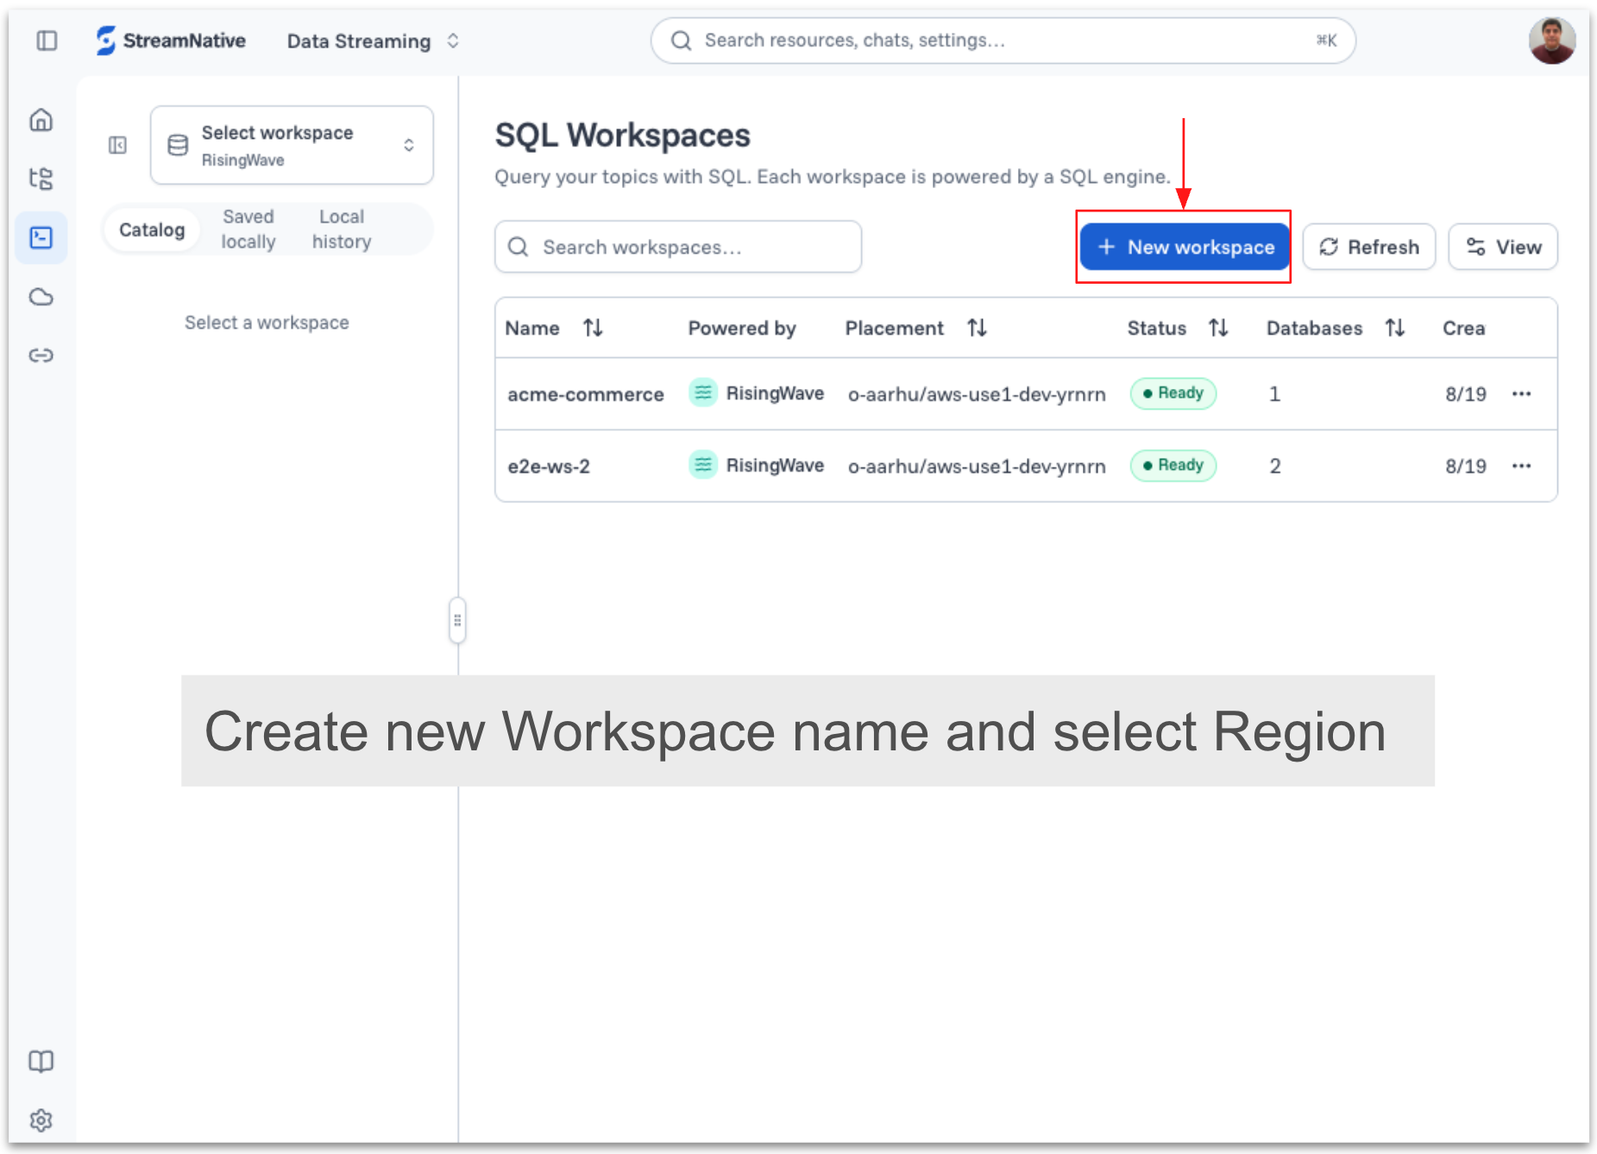This screenshot has height=1154, width=1597.
Task: Open the documentation book icon
Action: (x=41, y=1061)
